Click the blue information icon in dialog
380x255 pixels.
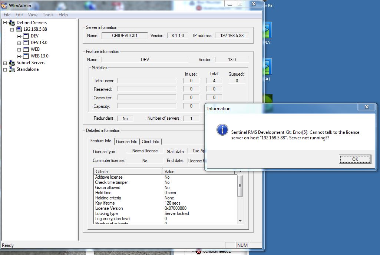click(222, 130)
